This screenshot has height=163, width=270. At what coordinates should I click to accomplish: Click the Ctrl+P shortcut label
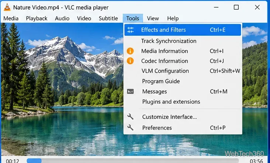click(x=218, y=128)
